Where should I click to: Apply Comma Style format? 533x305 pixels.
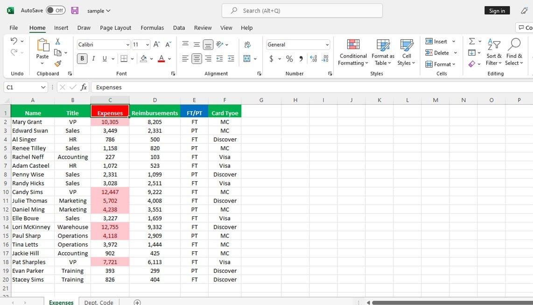[x=301, y=58]
